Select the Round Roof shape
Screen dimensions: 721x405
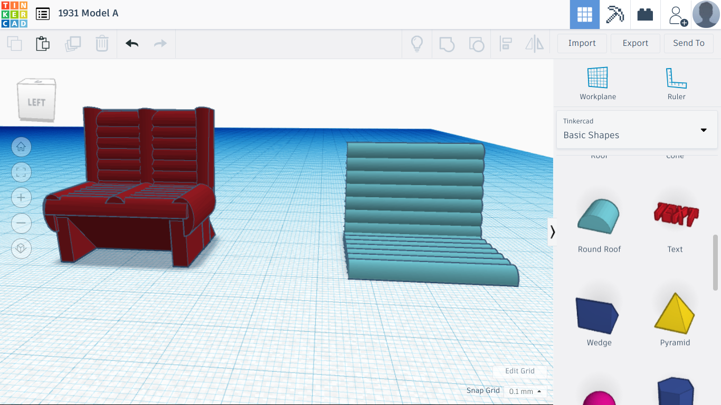[599, 215]
